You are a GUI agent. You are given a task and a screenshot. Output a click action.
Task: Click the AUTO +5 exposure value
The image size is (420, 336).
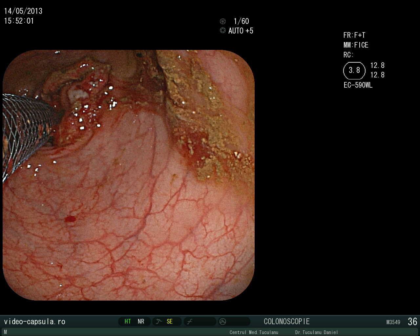click(x=241, y=31)
